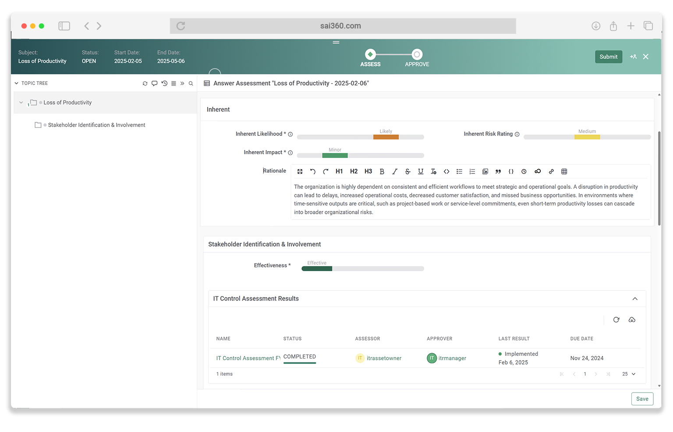The height and width of the screenshot is (432, 673).
Task: Adjust the Inherent Likelihood slider bar
Action: [360, 137]
